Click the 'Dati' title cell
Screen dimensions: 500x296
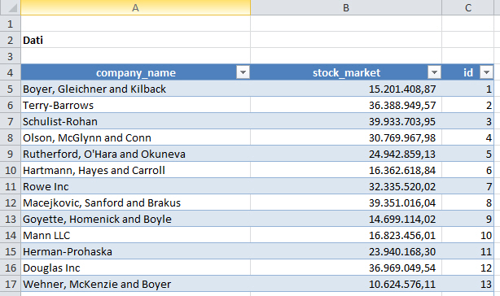pos(135,40)
